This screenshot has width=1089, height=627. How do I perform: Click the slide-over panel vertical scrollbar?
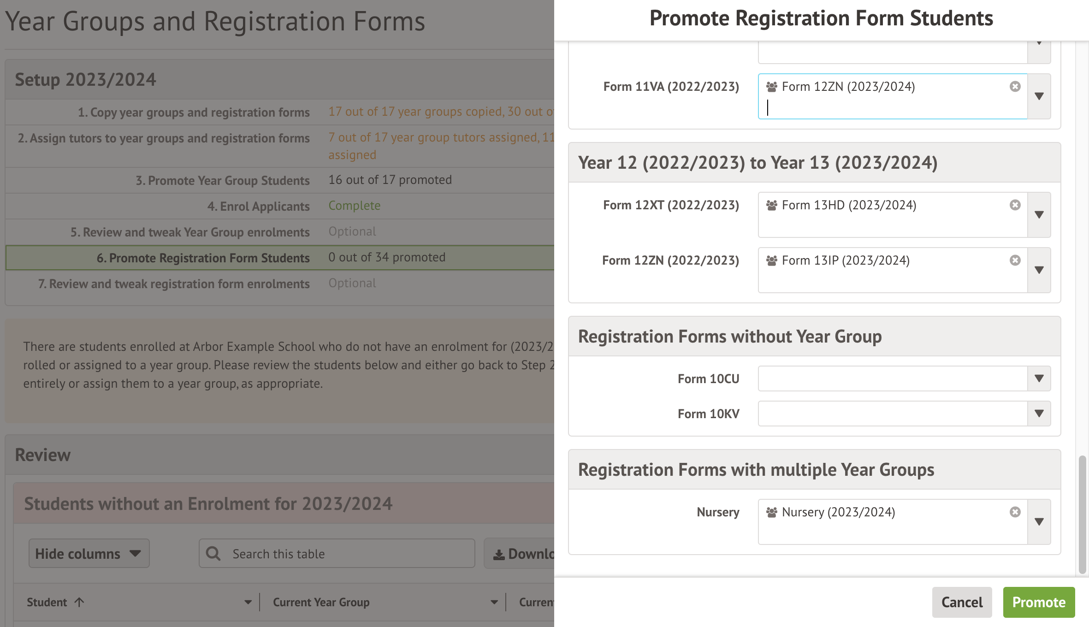[x=1082, y=514]
